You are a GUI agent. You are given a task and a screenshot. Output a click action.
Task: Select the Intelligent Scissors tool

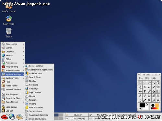(x=140, y=87)
